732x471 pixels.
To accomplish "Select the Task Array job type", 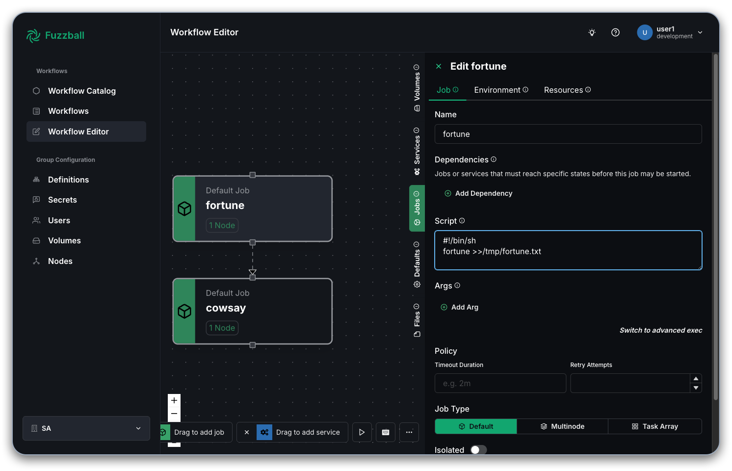I will point(655,426).
